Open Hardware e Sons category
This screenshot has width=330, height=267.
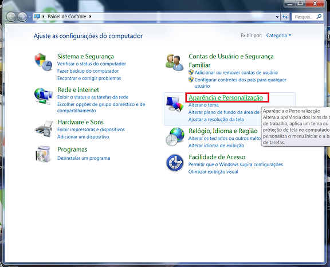(81, 122)
